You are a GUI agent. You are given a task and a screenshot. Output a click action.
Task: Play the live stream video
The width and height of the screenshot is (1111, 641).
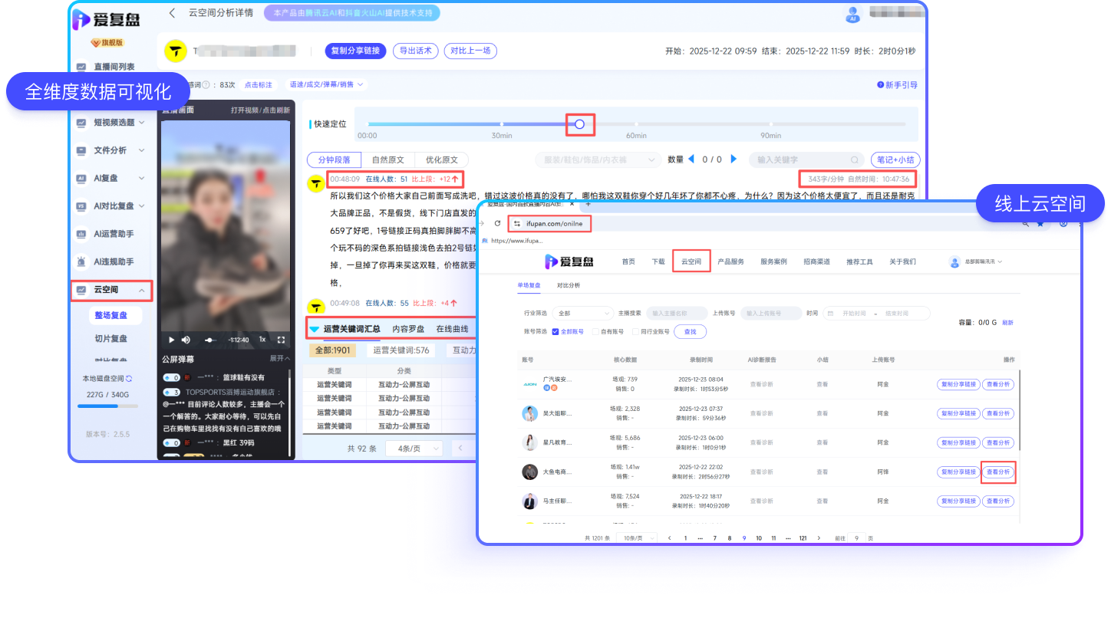pos(171,340)
